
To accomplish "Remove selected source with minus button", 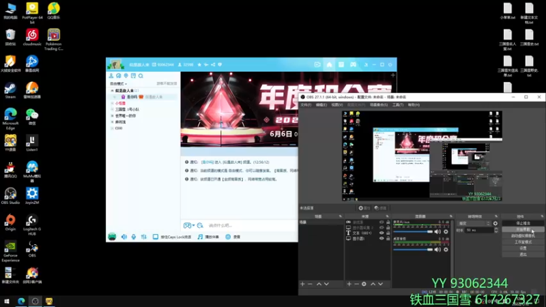I will coord(356,284).
